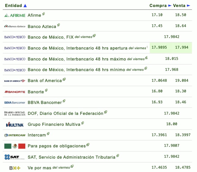Open the Grupo Financiero Multiva link
197x172 pixels.
[x=54, y=124]
